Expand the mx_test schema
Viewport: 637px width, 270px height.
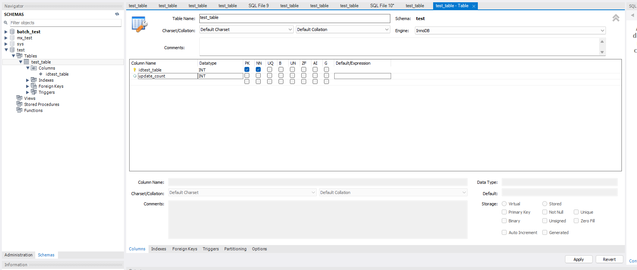[x=6, y=38]
